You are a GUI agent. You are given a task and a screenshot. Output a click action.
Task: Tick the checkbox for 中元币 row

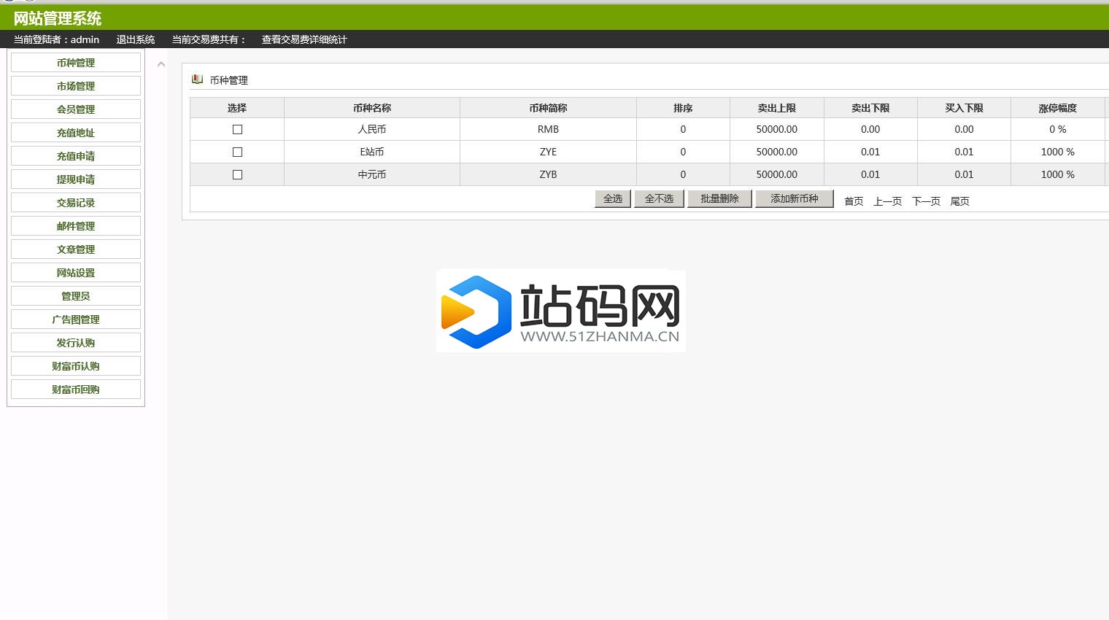click(x=237, y=174)
